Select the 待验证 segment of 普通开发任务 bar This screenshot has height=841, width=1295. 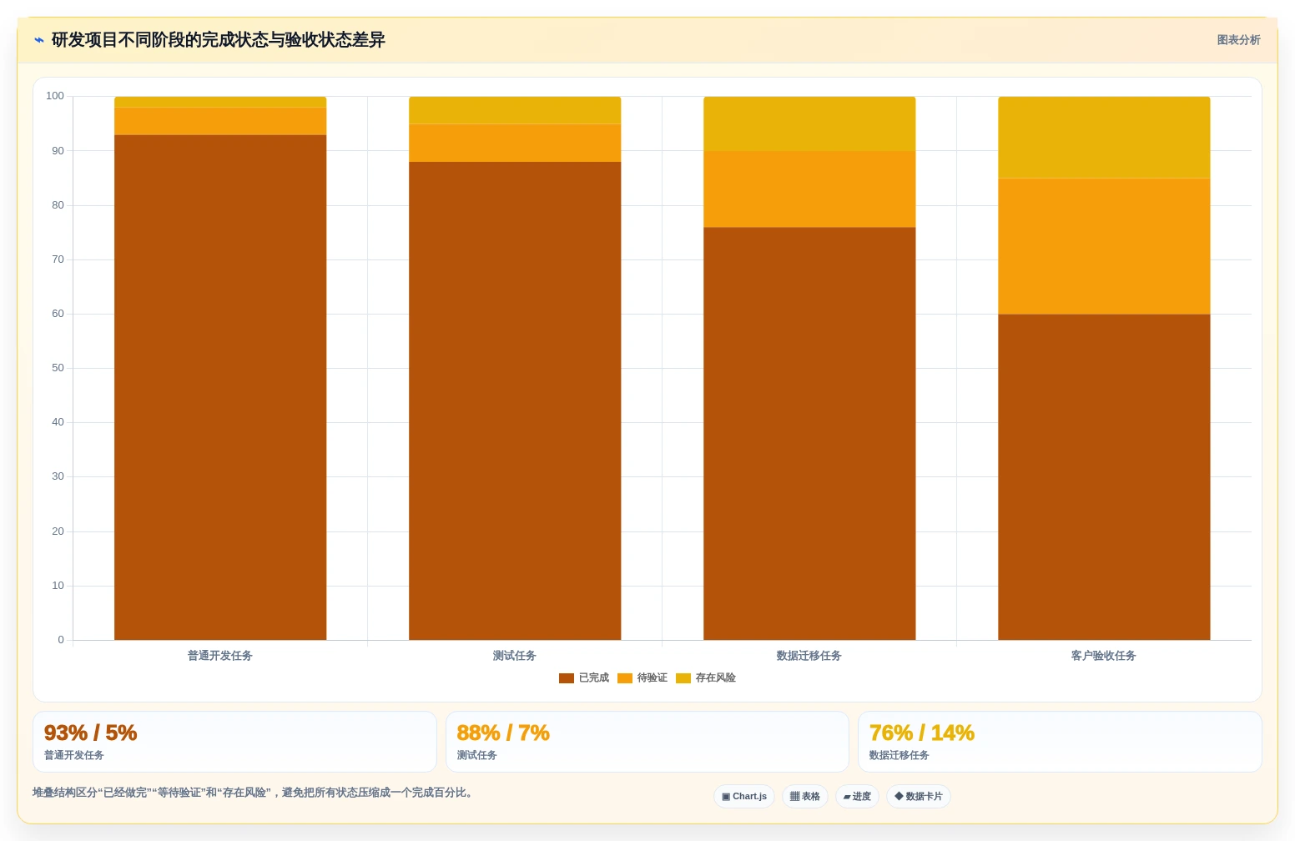(x=220, y=121)
